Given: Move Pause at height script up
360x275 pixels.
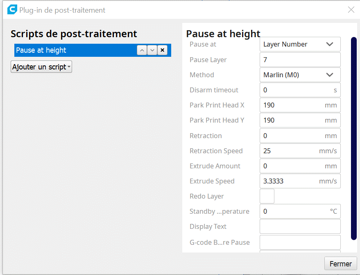Looking at the screenshot, I should pyautogui.click(x=142, y=50).
